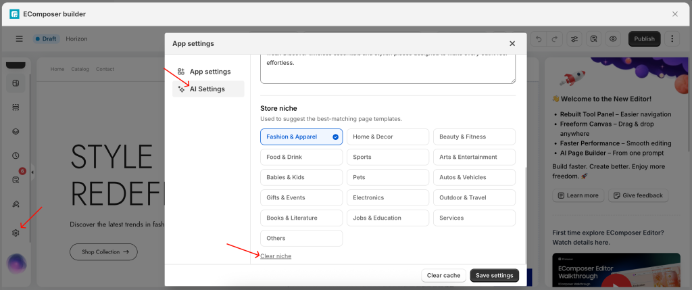
Task: Select the Arts & Entertainment niche
Action: 474,157
